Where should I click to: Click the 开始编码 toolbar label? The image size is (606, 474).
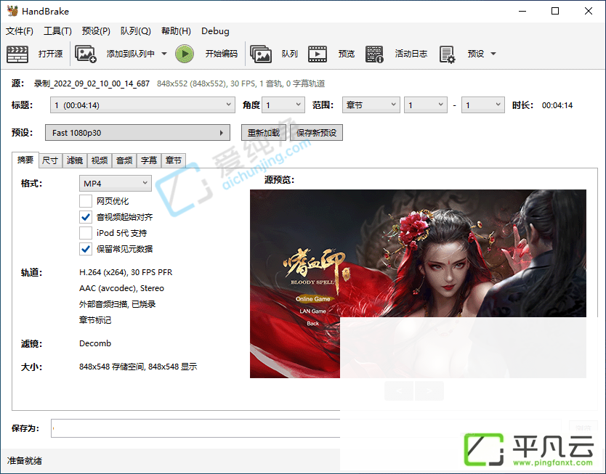coord(222,54)
